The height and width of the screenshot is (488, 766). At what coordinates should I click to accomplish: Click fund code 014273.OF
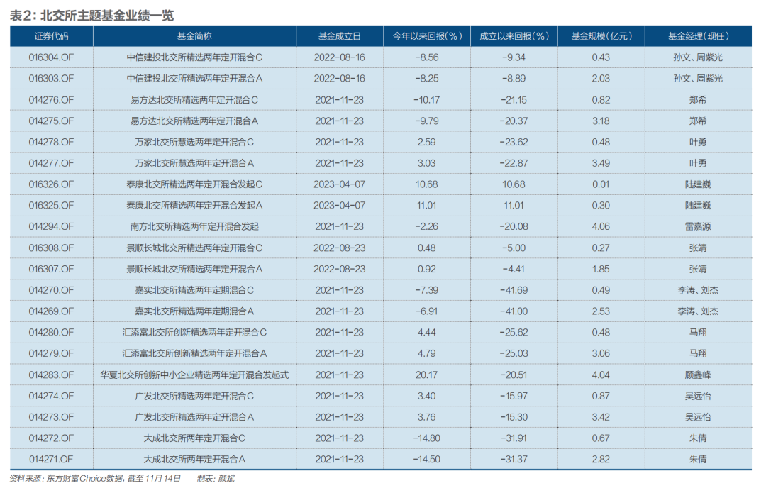51,417
